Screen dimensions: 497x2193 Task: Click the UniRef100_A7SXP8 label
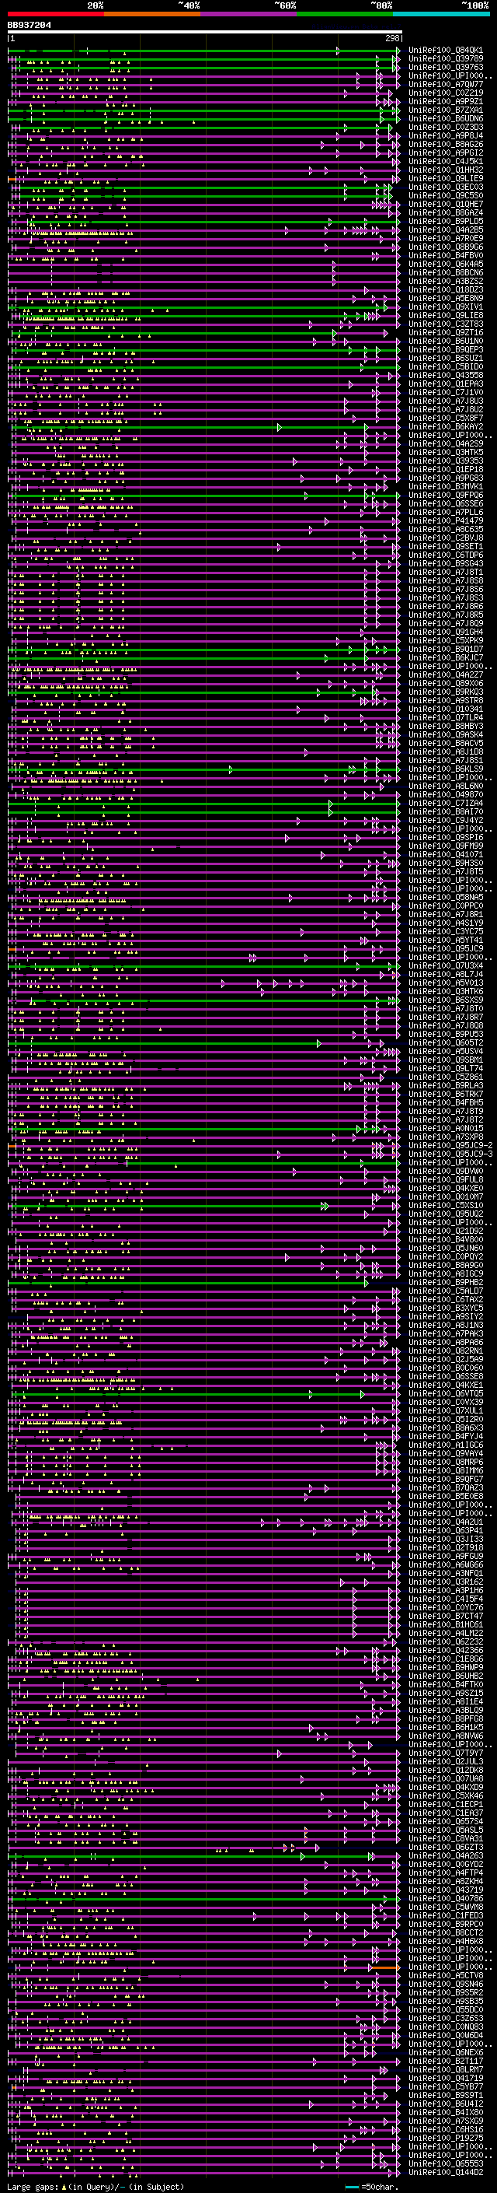446,1137
